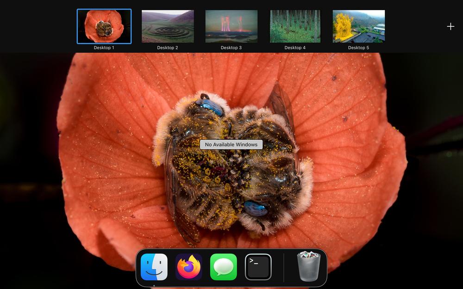Launch Firefox from the dock
This screenshot has width=463, height=289.
pyautogui.click(x=189, y=267)
